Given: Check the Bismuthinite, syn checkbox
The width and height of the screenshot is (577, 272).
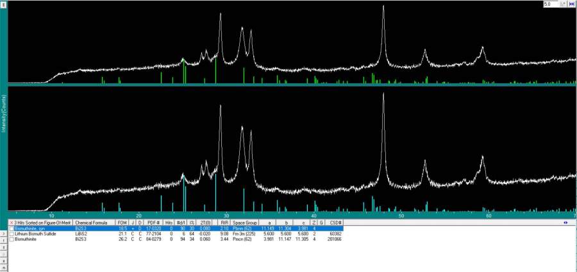Looking at the screenshot, I should pyautogui.click(x=12, y=228).
